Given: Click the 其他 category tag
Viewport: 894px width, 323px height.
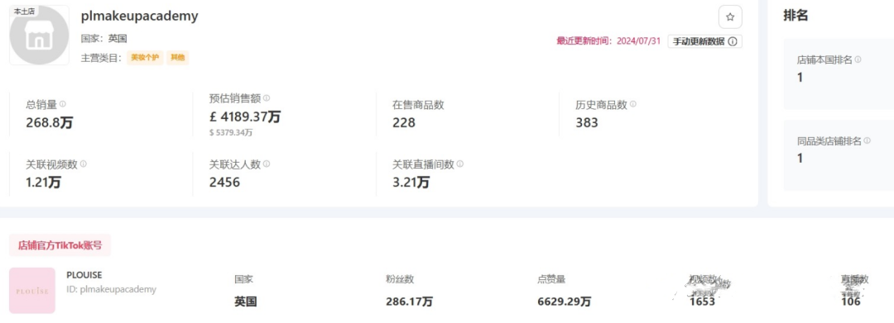Looking at the screenshot, I should [x=178, y=58].
